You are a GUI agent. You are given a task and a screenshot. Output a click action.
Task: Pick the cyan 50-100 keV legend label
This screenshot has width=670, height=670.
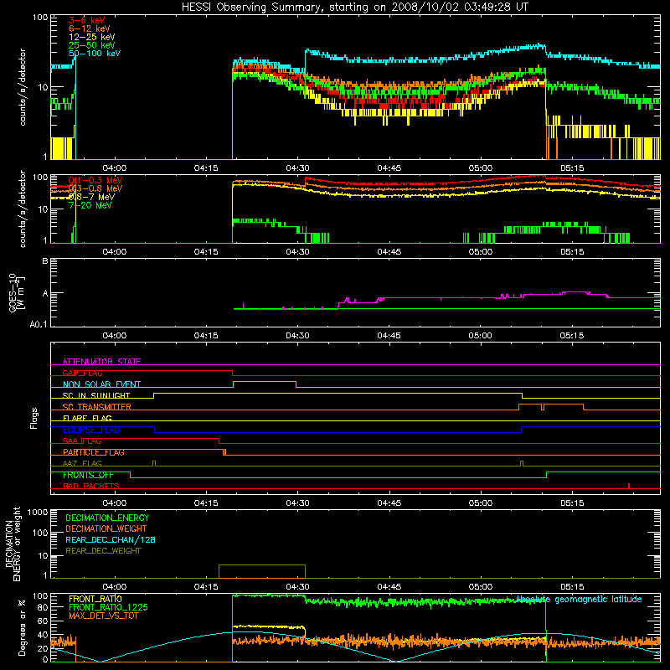tap(94, 54)
